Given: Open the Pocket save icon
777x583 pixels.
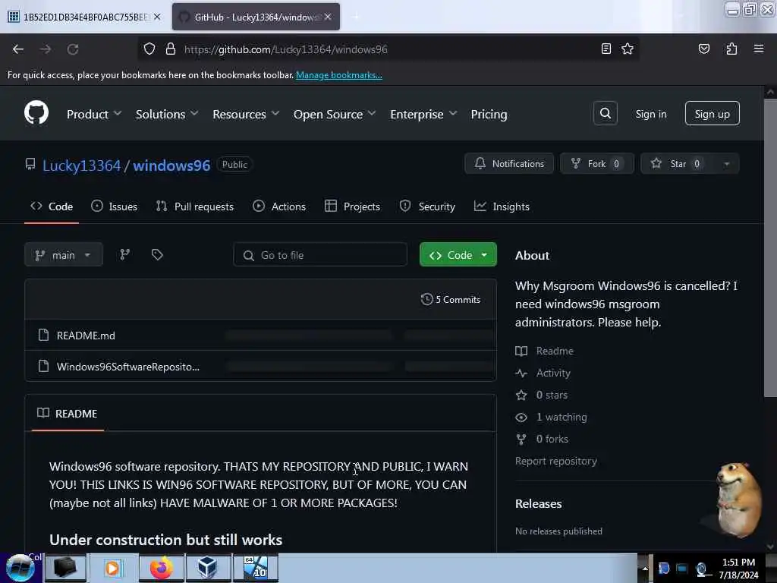Looking at the screenshot, I should point(703,49).
